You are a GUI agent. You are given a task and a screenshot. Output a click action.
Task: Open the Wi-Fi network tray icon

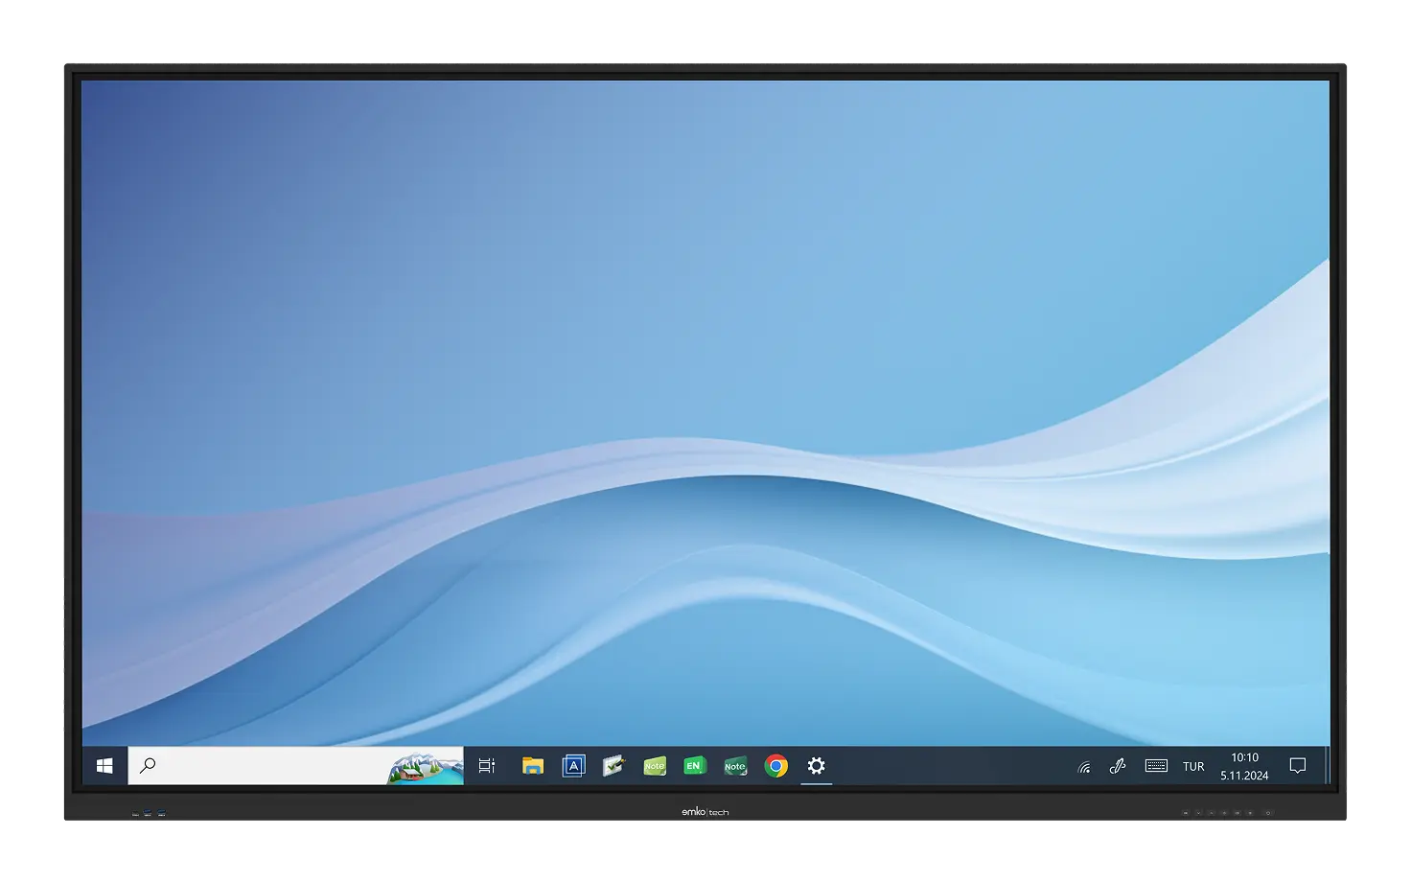point(1084,767)
